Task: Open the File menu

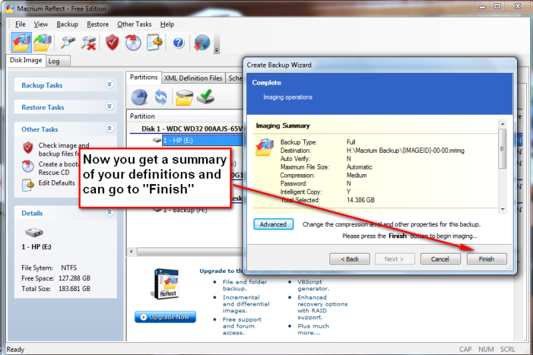Action: 21,24
